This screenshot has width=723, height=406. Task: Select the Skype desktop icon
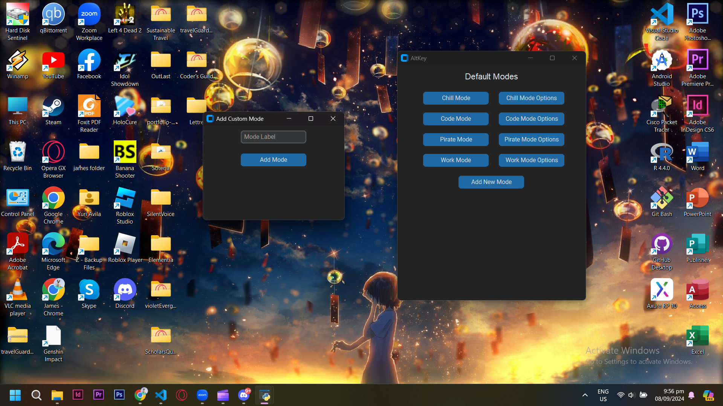[89, 293]
